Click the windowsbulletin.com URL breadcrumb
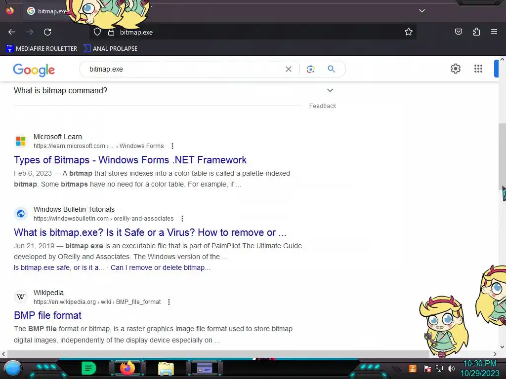This screenshot has height=379, width=506. 104,219
